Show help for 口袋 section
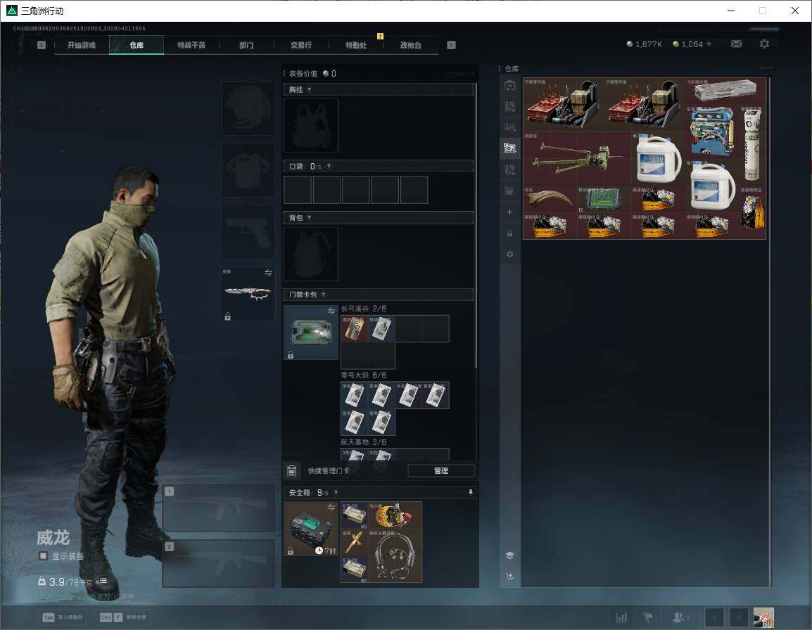The height and width of the screenshot is (630, 812). tap(329, 166)
